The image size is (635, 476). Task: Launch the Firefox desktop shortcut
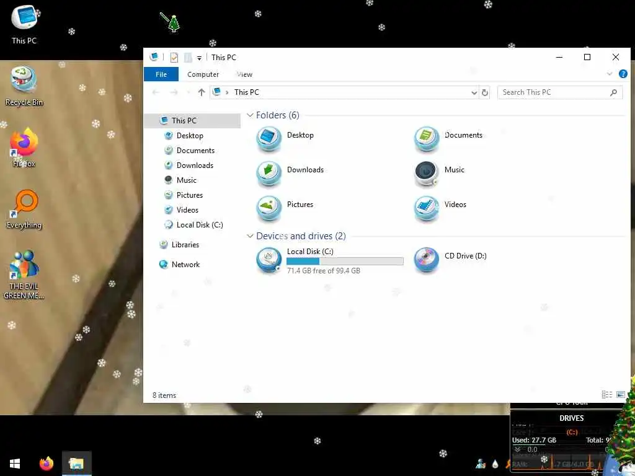pyautogui.click(x=24, y=148)
